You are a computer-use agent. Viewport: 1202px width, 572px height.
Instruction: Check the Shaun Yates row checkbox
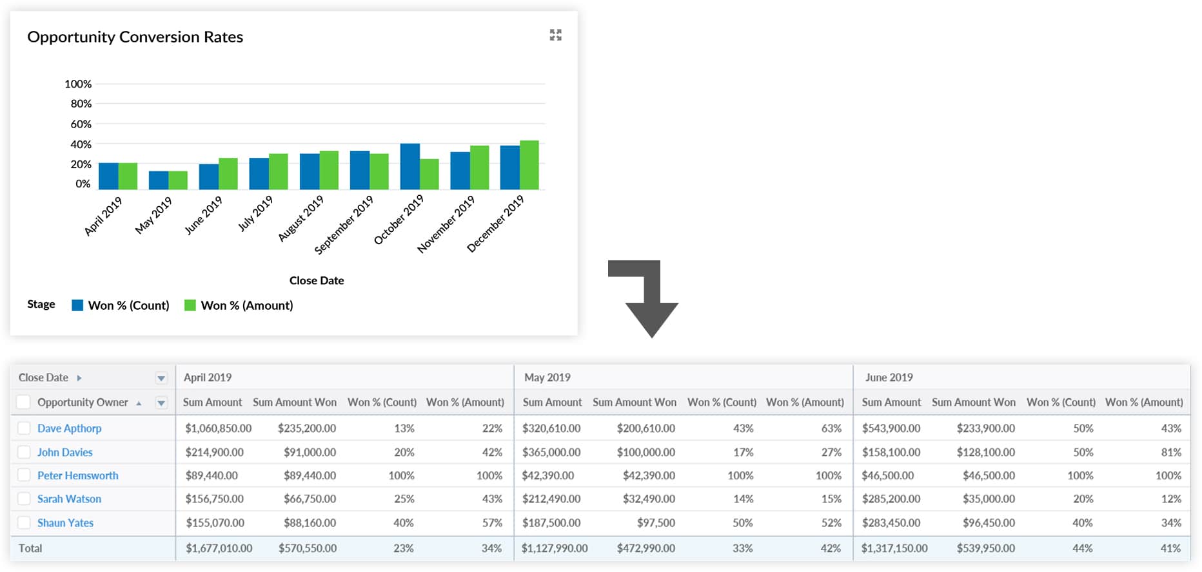(x=24, y=523)
